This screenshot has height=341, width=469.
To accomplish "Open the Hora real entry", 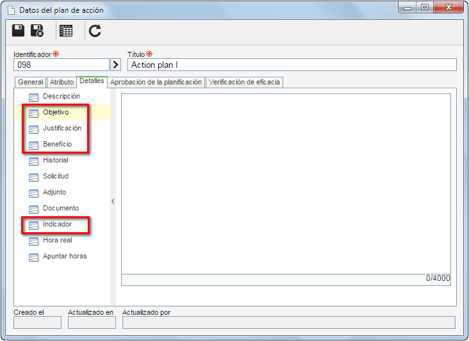I will 58,240.
